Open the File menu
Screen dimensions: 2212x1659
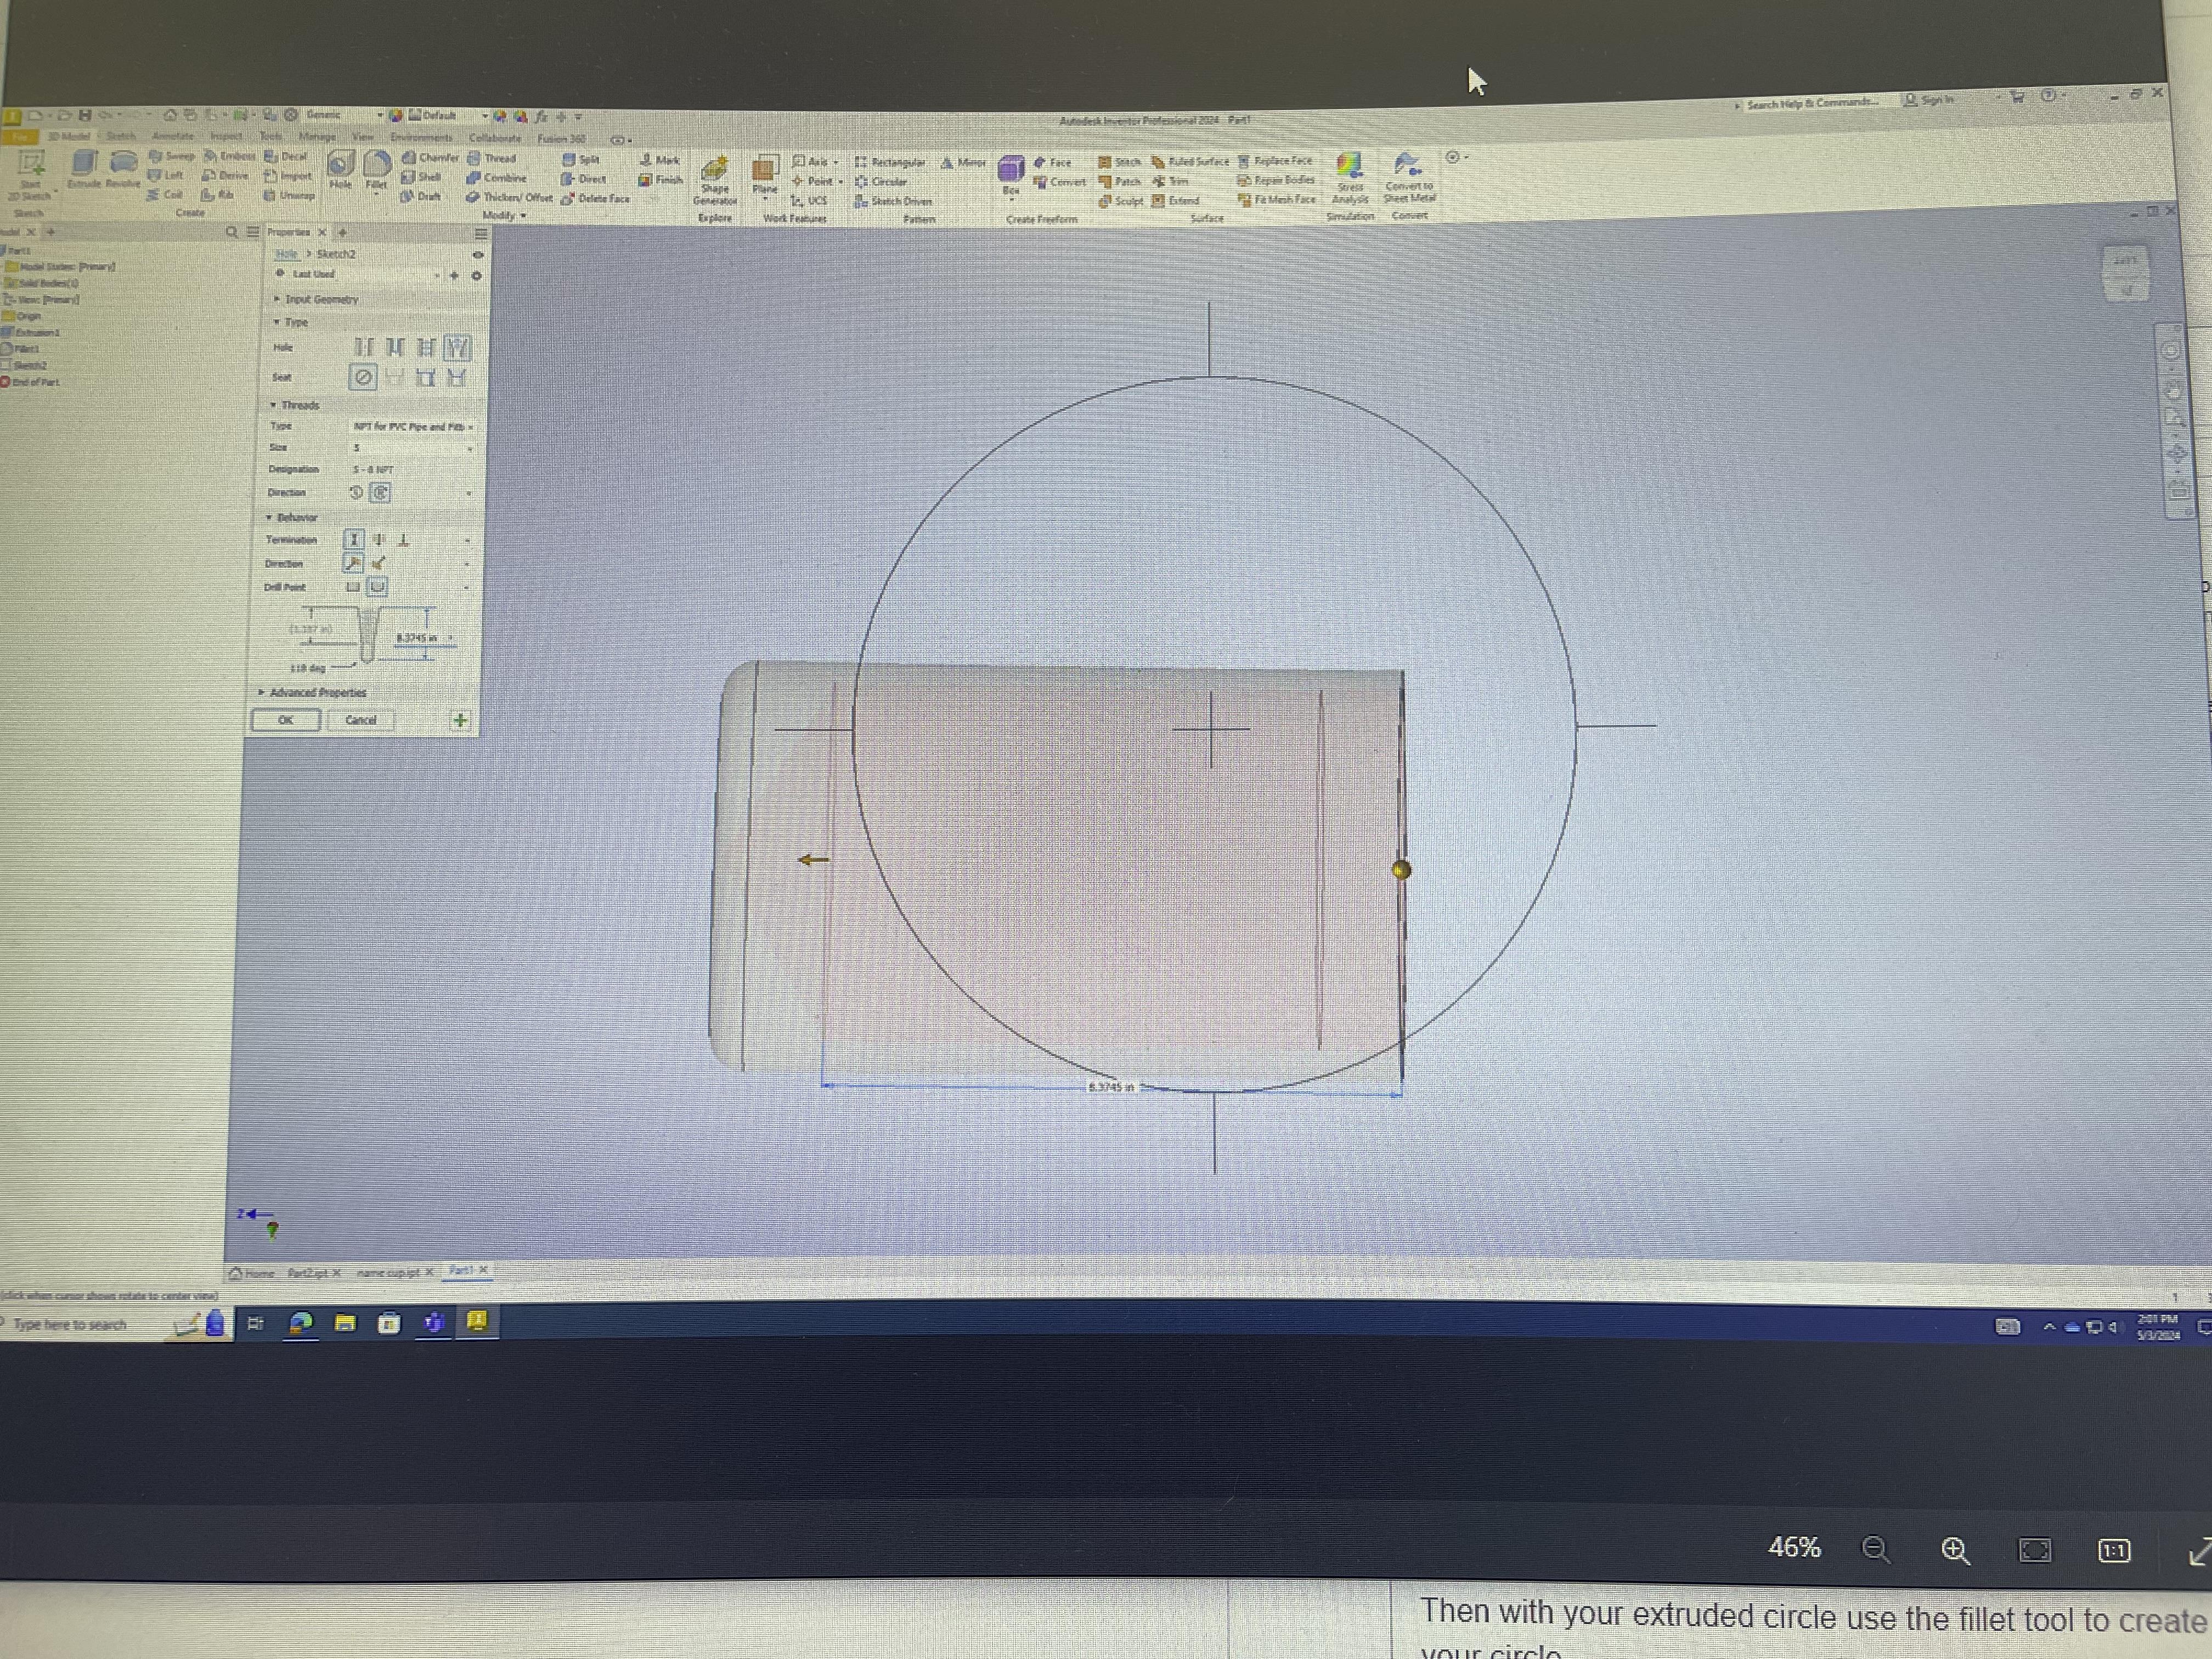point(19,136)
